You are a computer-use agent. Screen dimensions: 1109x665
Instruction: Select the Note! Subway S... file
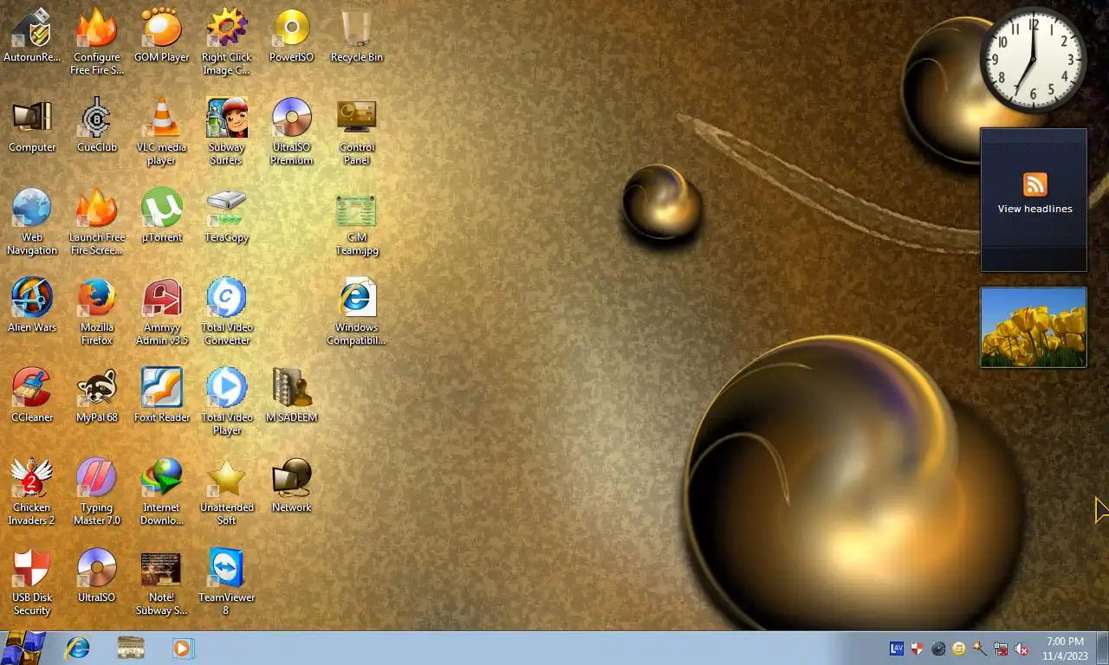(162, 582)
